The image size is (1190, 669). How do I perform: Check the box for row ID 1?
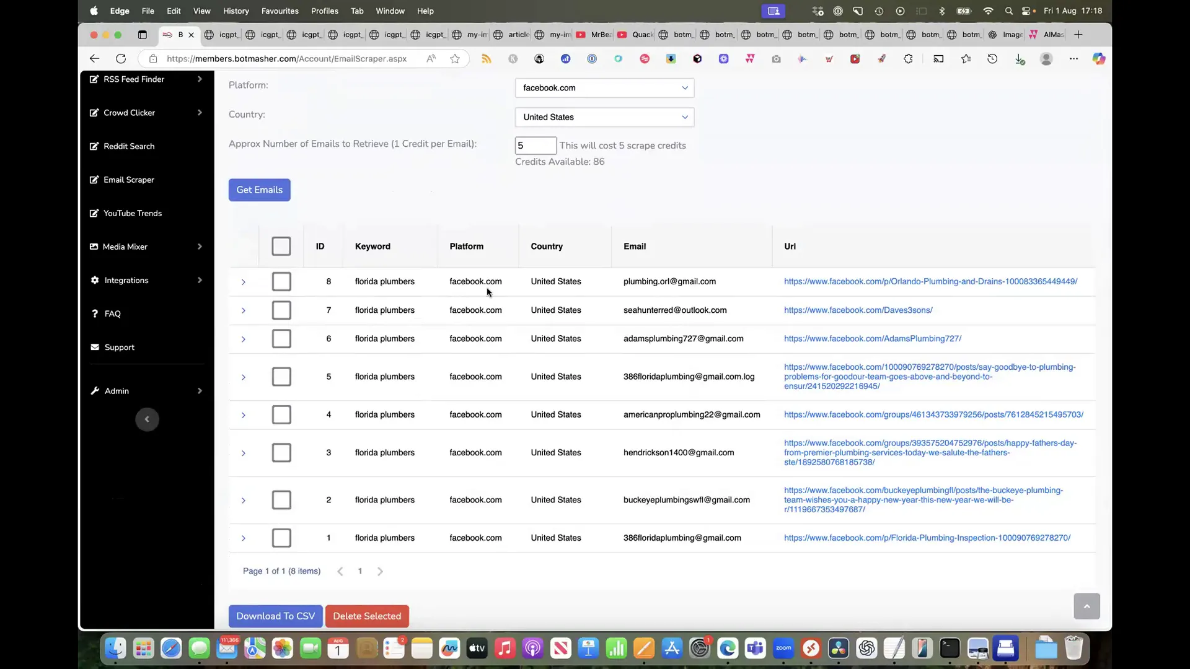pyautogui.click(x=281, y=538)
